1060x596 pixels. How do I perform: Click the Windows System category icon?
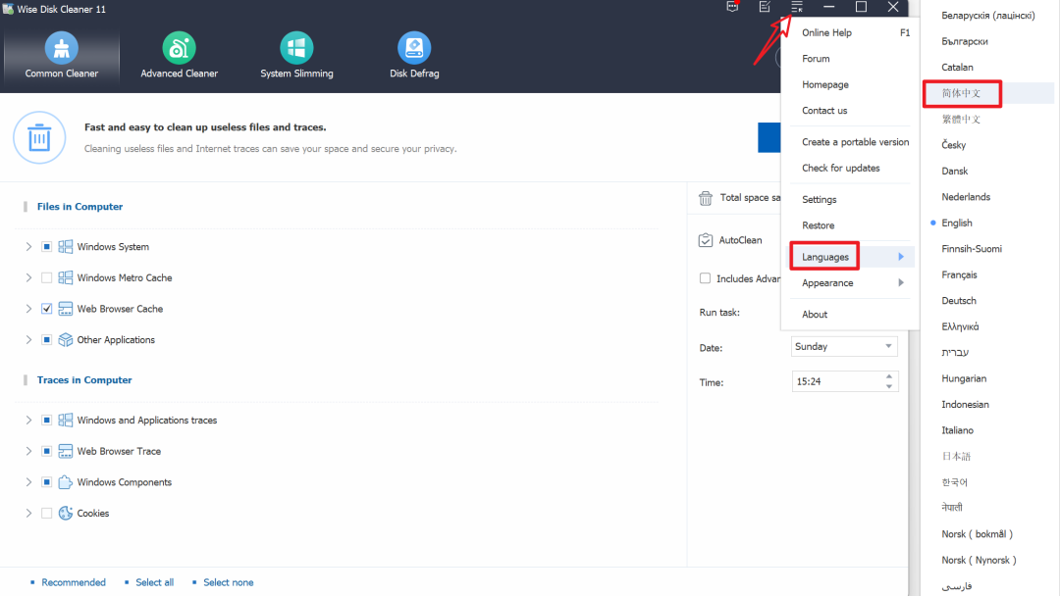(66, 246)
